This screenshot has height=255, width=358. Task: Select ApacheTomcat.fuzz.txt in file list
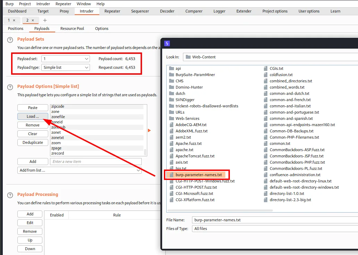[x=195, y=156]
